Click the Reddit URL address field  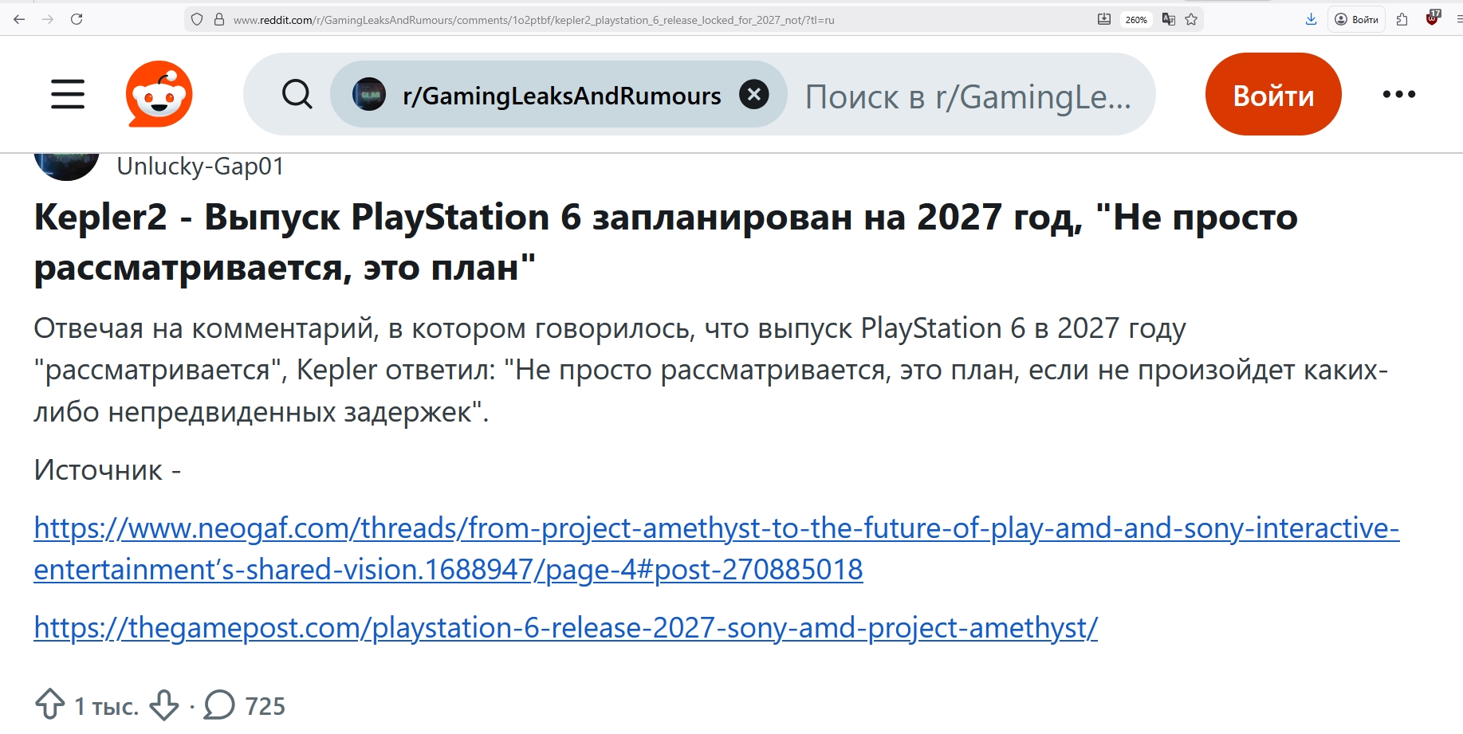533,20
